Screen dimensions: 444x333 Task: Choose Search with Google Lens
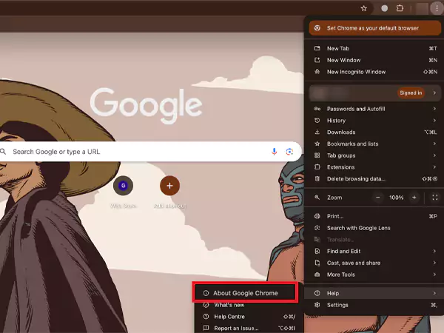tap(374, 228)
